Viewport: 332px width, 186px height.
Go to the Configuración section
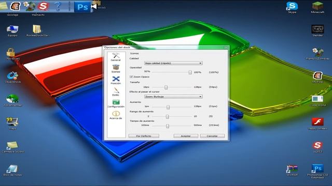[x=116, y=103]
